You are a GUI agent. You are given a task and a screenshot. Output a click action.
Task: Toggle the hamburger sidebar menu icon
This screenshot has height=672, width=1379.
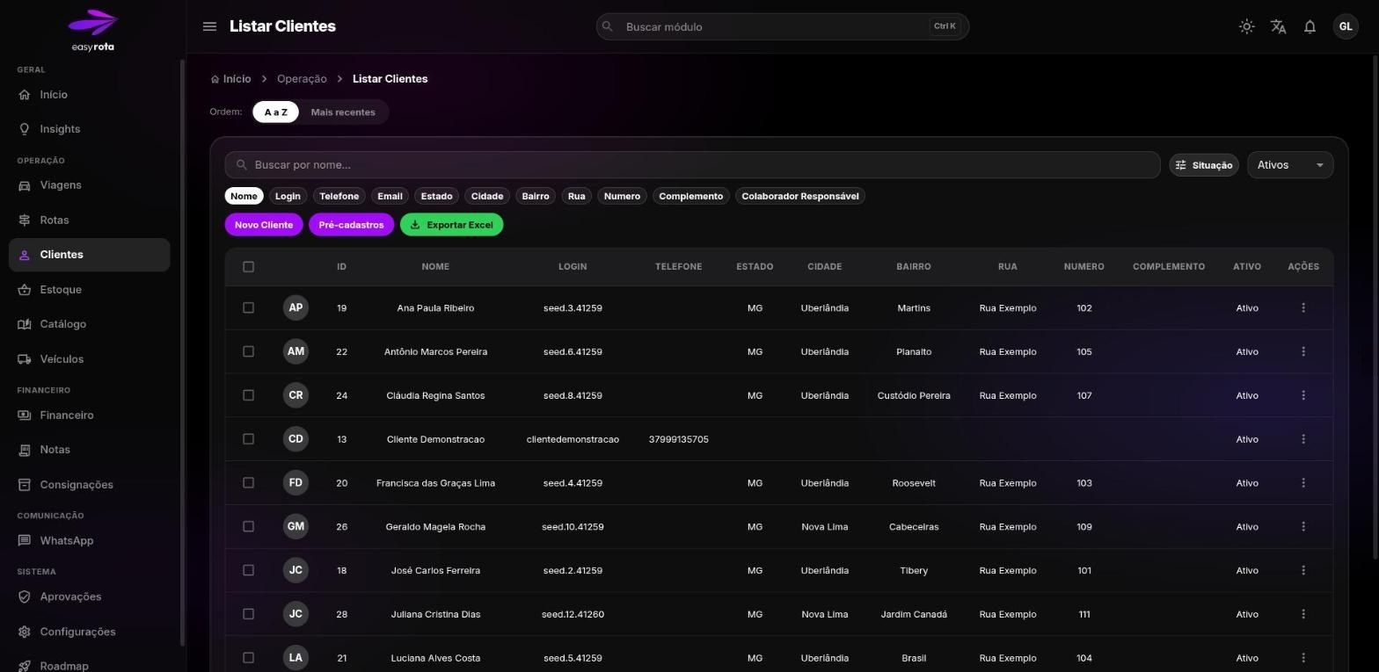[209, 26]
